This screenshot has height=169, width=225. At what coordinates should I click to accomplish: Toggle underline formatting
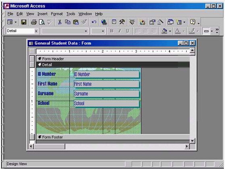[128, 31]
